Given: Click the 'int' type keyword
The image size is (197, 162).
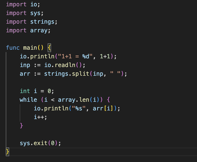Looking at the screenshot, I should 25,91.
